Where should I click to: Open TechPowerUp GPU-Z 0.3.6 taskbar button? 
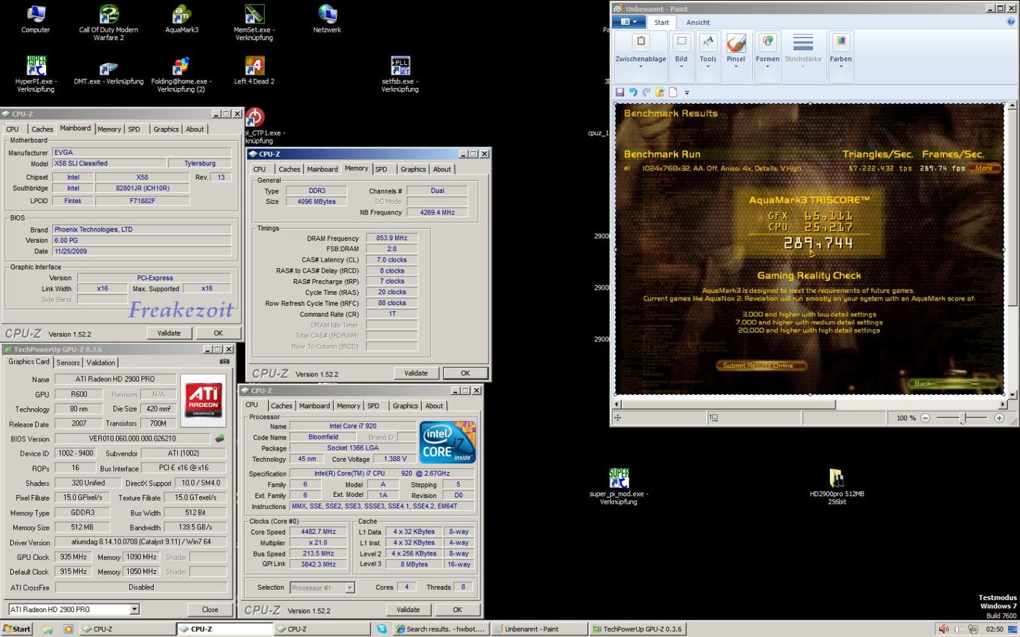click(637, 629)
